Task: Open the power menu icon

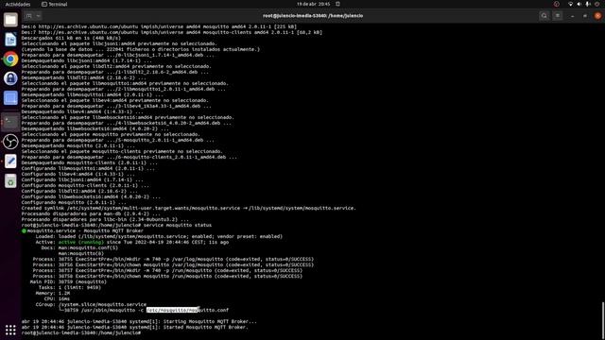Action: [x=596, y=4]
